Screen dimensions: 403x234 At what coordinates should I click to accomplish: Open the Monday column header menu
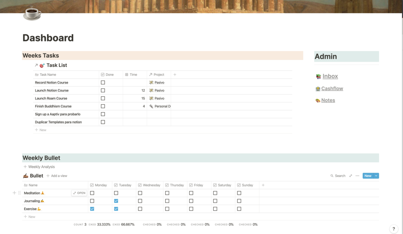tap(100, 185)
